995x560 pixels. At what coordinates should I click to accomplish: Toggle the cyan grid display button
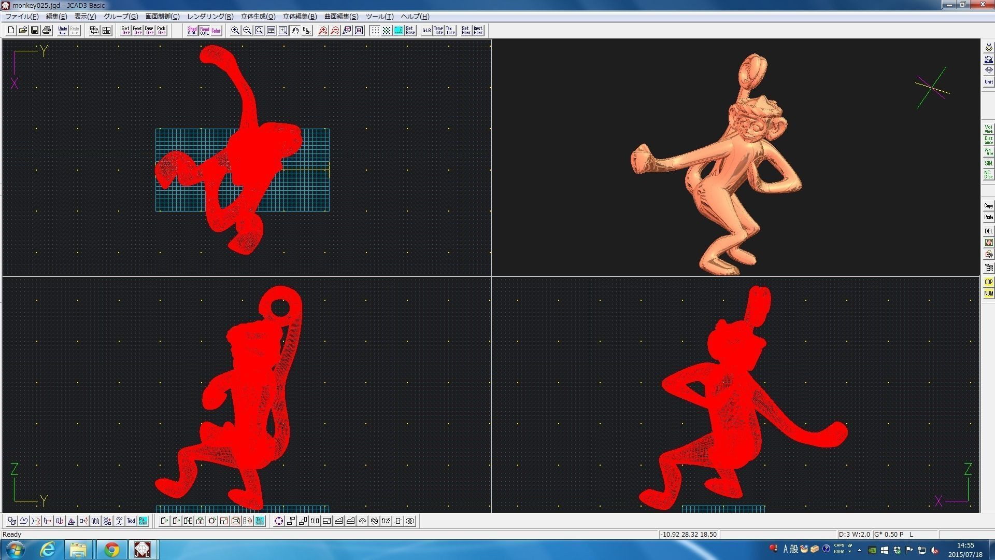coord(399,31)
